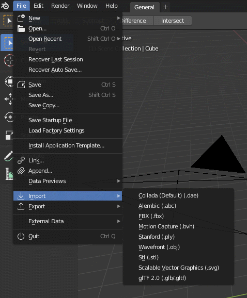Add a new workspace tab with plus

click(165, 7)
